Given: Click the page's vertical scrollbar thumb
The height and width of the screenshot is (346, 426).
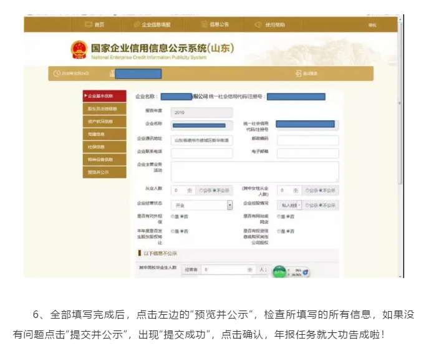Looking at the screenshot, I should pyautogui.click(x=400, y=103).
